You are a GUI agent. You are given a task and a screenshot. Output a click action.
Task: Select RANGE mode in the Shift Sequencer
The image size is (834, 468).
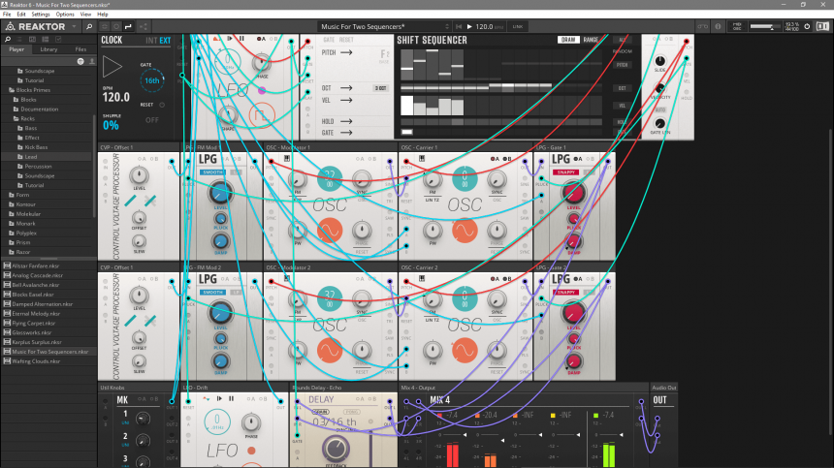click(591, 40)
